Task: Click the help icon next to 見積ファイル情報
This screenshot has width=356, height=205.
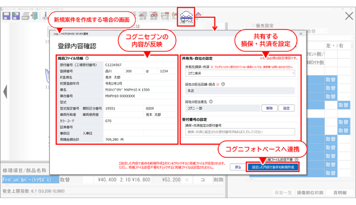Action: pos(87,59)
